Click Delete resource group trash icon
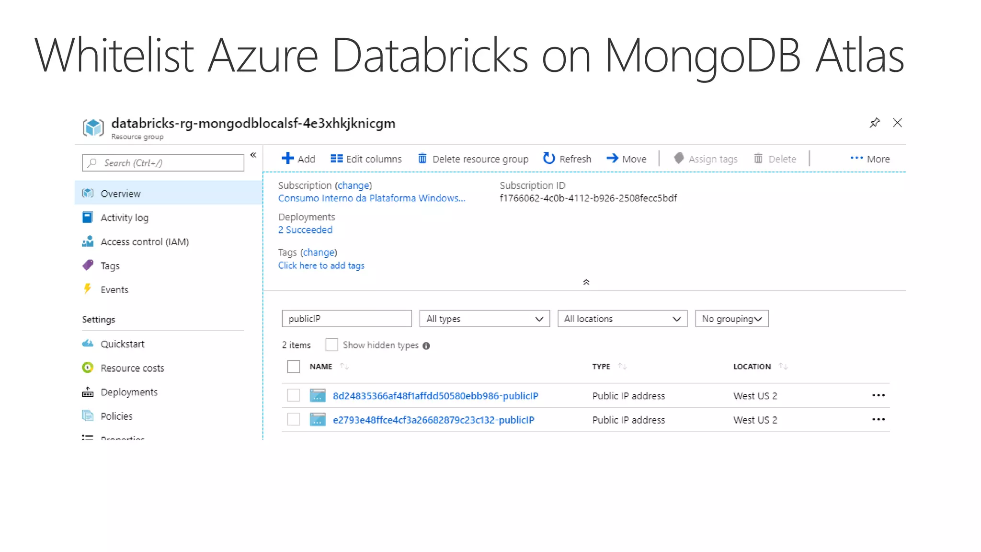This screenshot has width=981, height=552. tap(422, 159)
